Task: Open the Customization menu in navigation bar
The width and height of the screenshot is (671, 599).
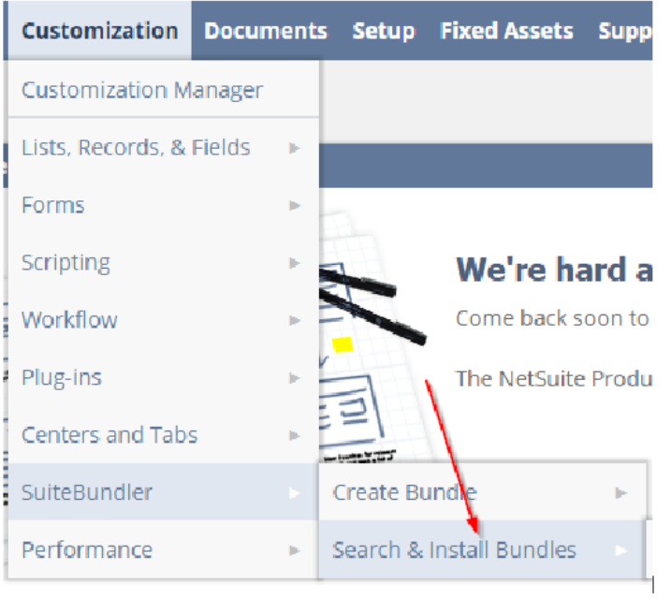Action: pyautogui.click(x=99, y=31)
